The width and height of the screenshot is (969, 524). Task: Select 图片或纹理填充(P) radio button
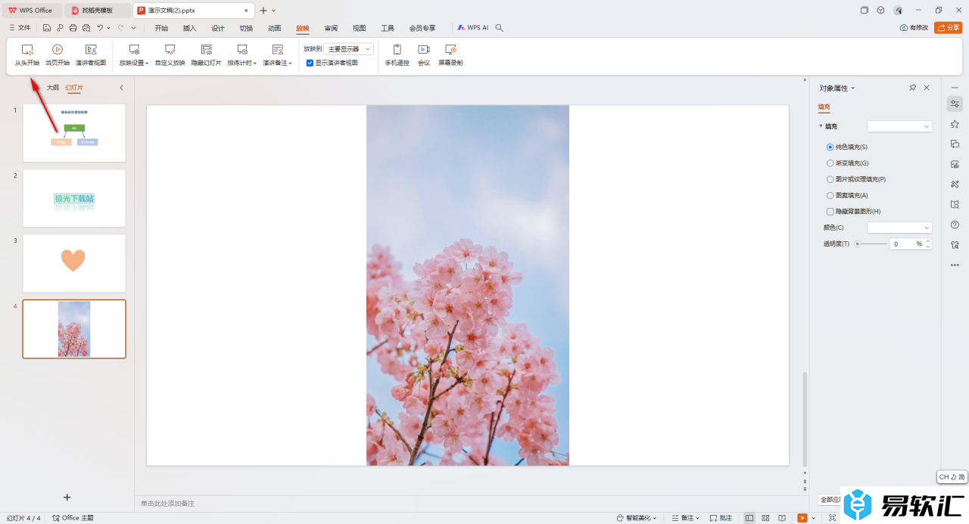[830, 179]
